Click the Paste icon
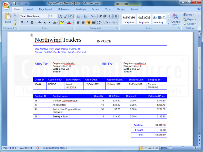This screenshot has width=203, height=152. 8,17
